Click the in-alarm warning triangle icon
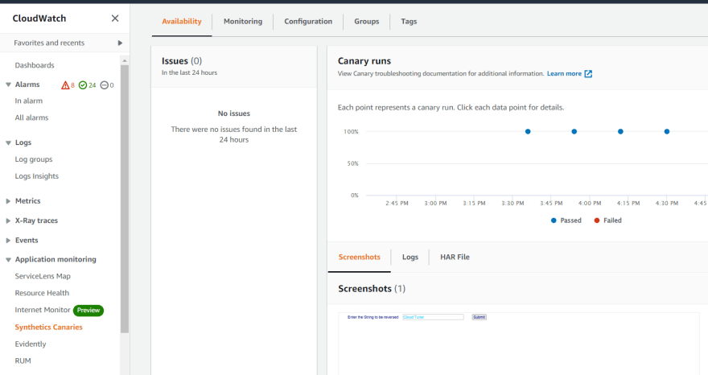This screenshot has width=708, height=375. pyautogui.click(x=65, y=85)
